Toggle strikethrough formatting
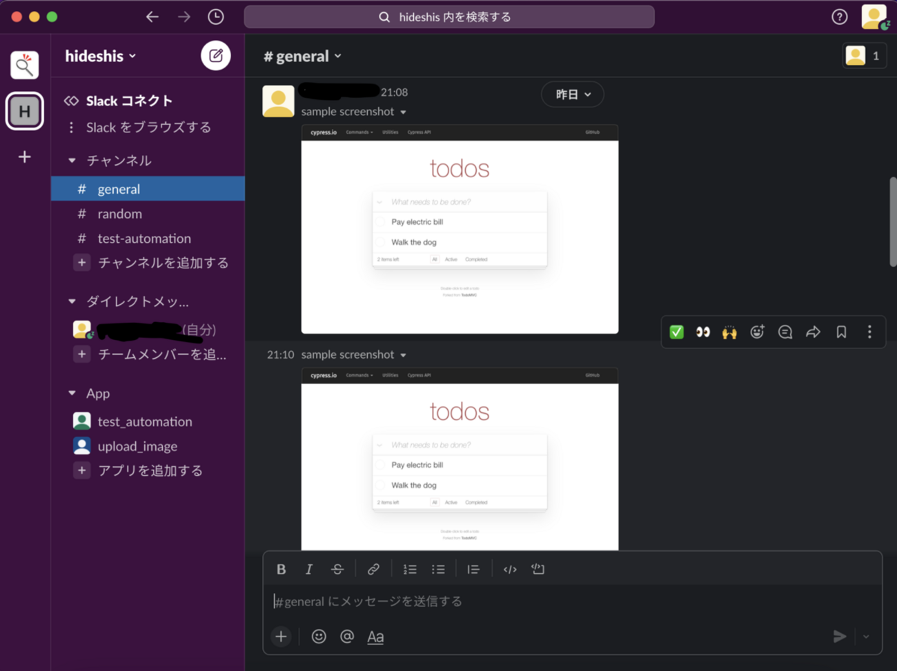The height and width of the screenshot is (671, 897). point(337,569)
